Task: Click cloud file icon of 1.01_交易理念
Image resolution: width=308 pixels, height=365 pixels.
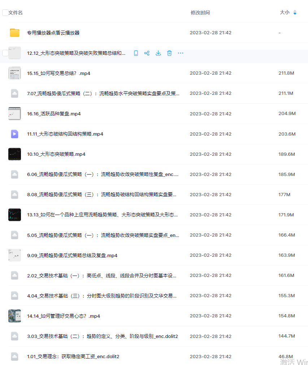Action: 14,356
